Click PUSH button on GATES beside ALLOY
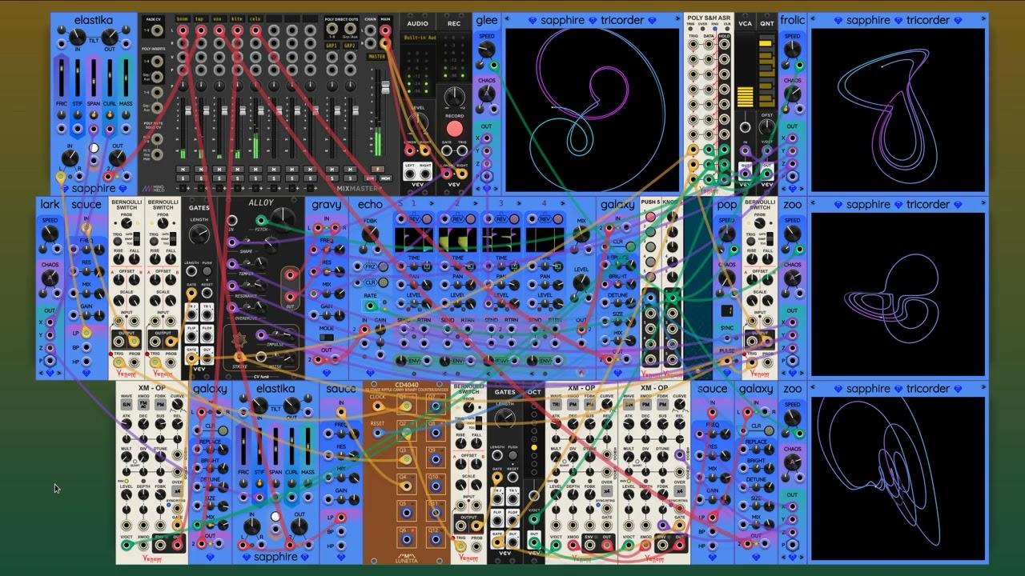The image size is (1025, 576). tap(207, 272)
